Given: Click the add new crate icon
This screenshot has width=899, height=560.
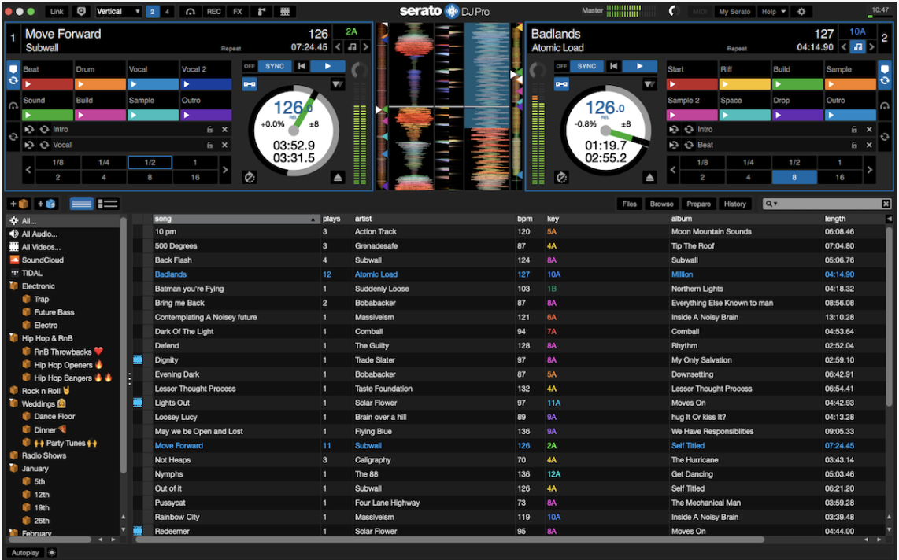Looking at the screenshot, I should [18, 204].
